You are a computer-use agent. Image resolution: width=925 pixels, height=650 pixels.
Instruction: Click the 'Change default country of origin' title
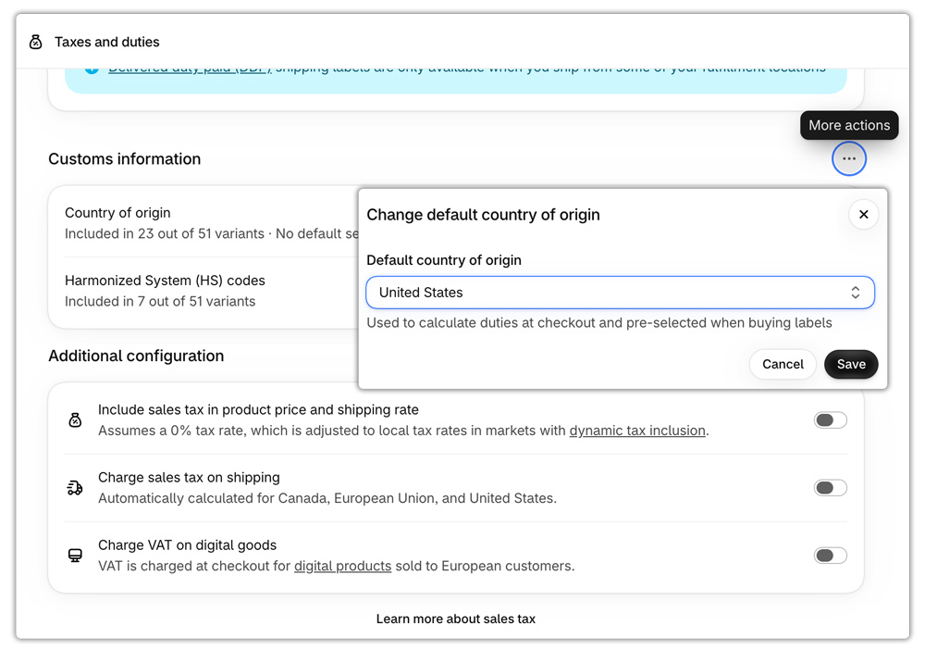click(483, 215)
